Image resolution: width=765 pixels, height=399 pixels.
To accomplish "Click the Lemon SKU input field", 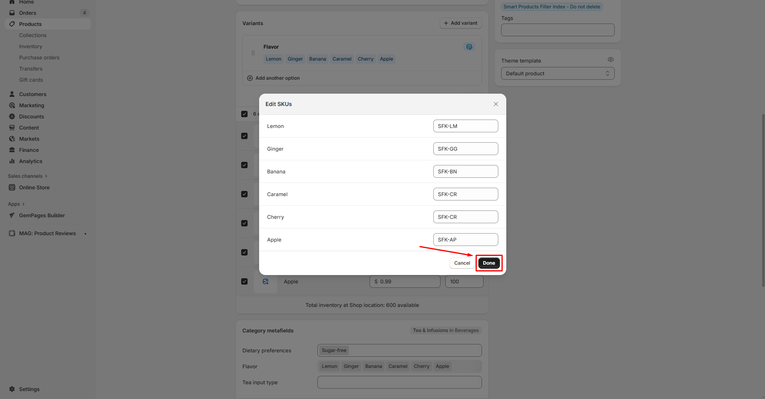I will (x=466, y=126).
